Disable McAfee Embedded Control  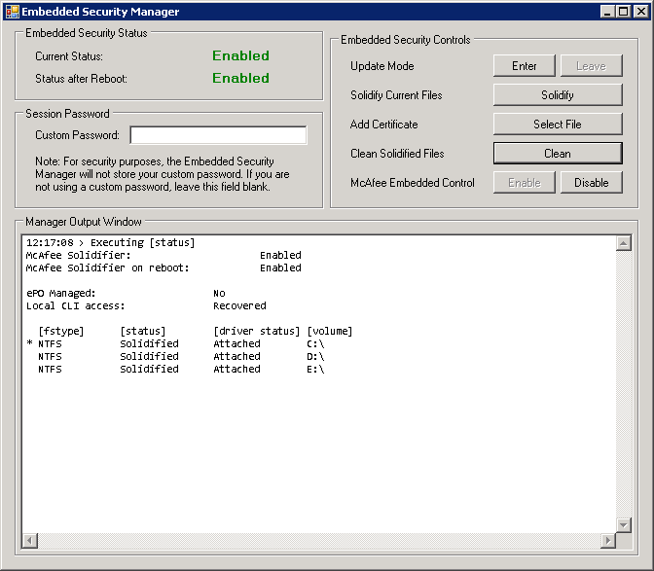591,183
